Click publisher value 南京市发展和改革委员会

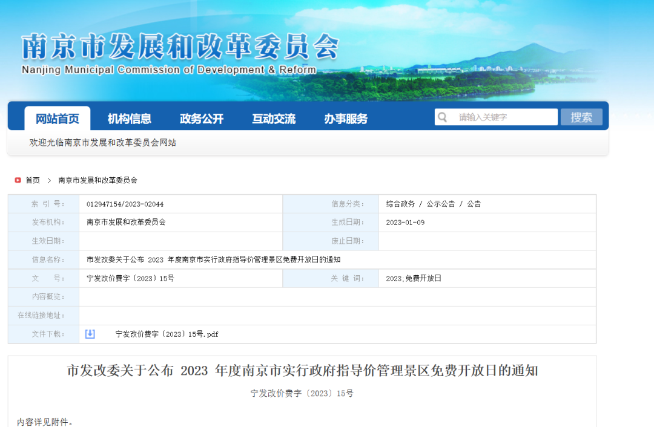[126, 223]
